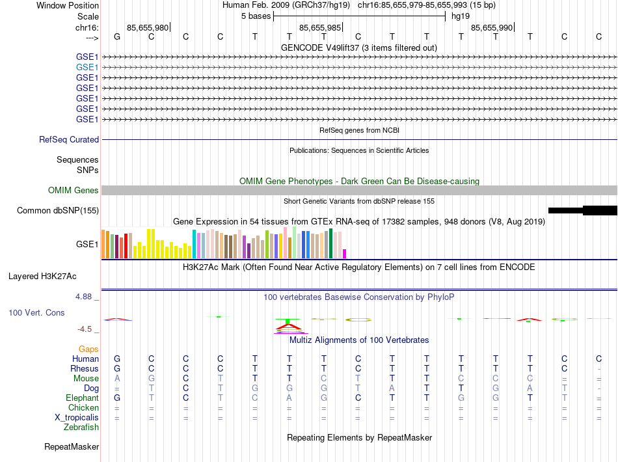Click the Gaps label in Multiz track
618x462 pixels.
point(88,349)
